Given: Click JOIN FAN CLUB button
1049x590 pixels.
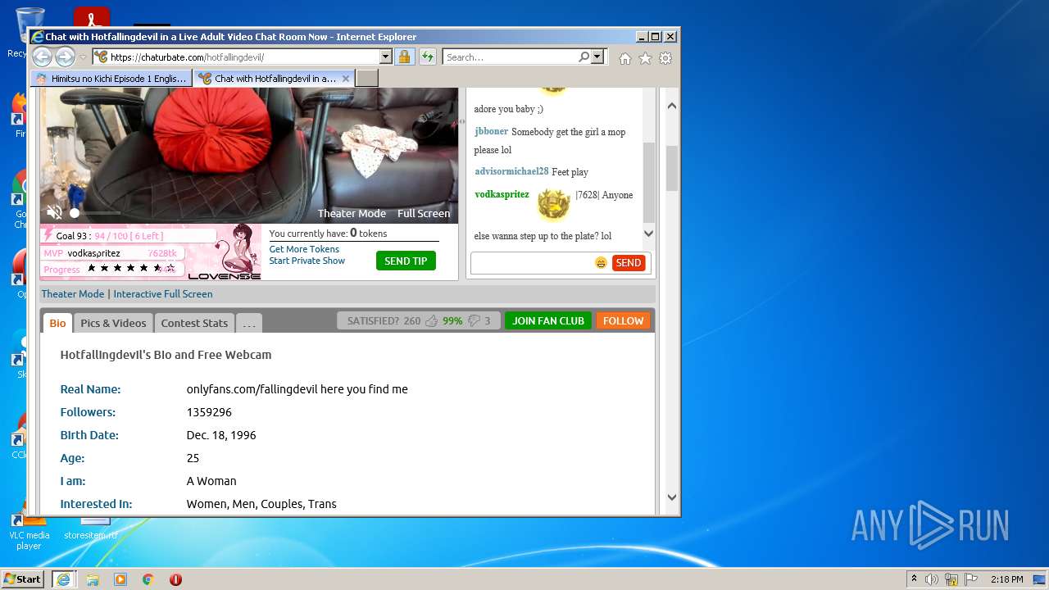Looking at the screenshot, I should [548, 321].
